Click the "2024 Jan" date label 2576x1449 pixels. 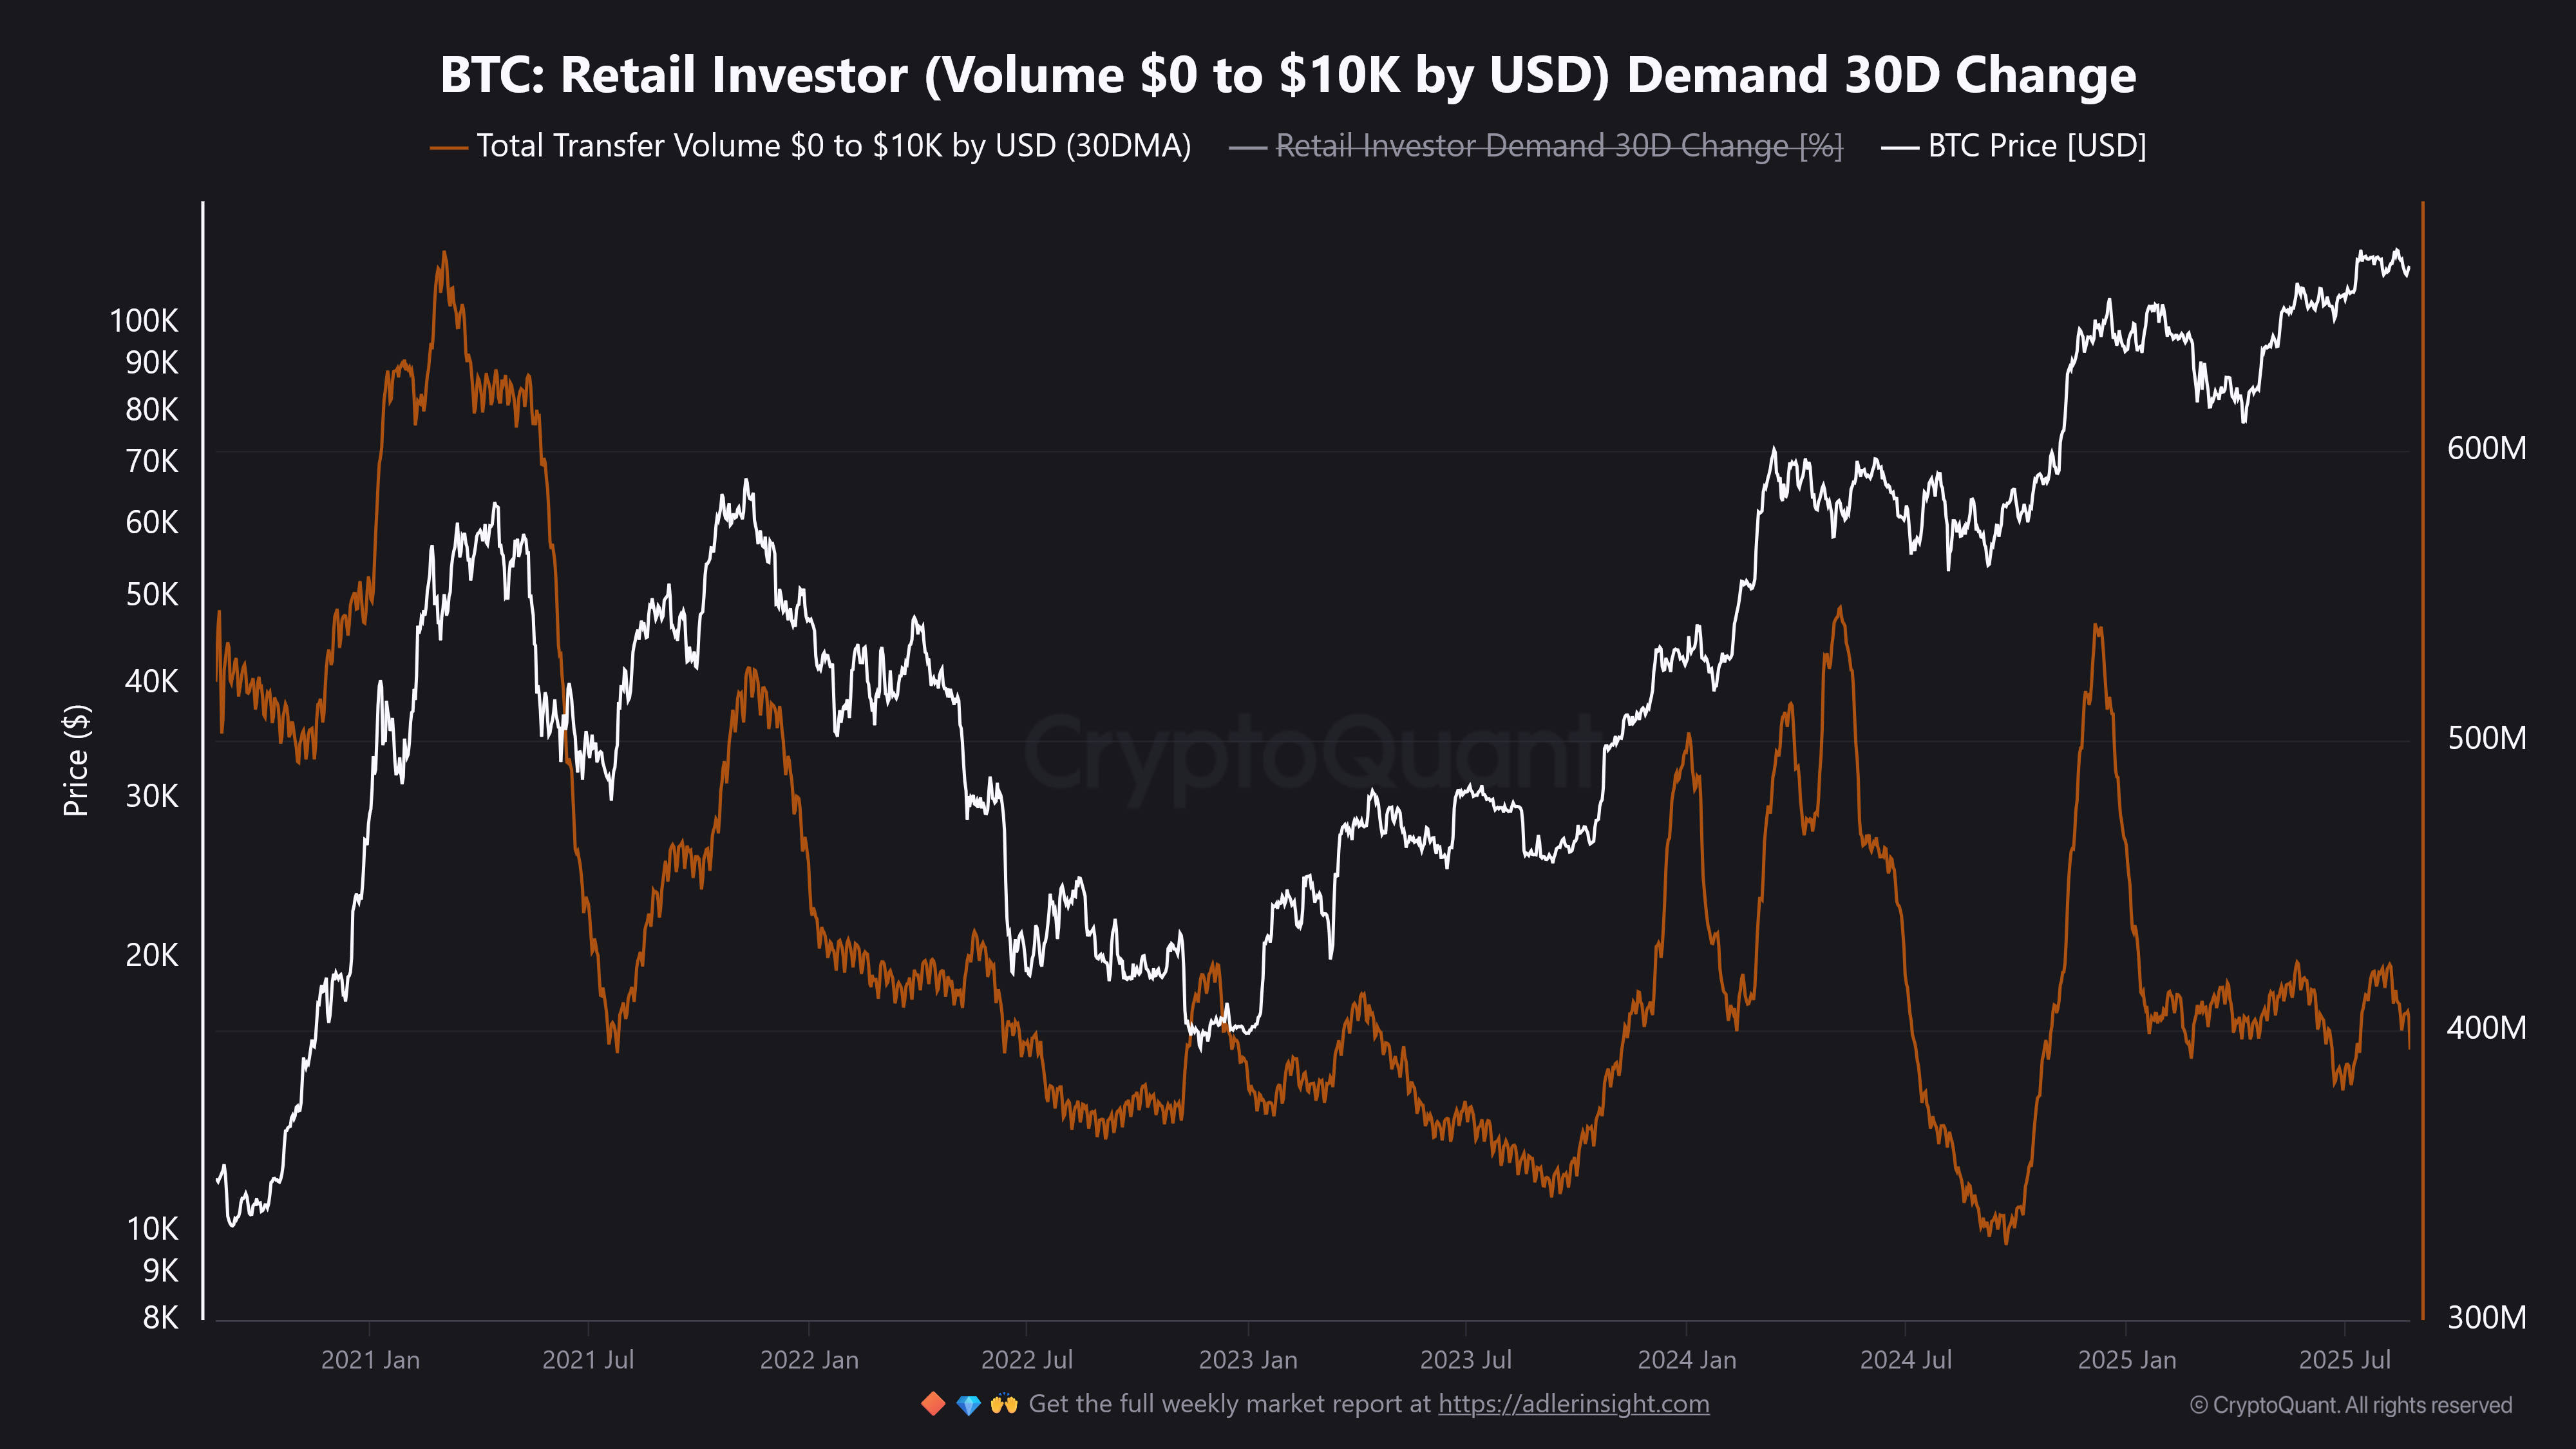1687,1360
